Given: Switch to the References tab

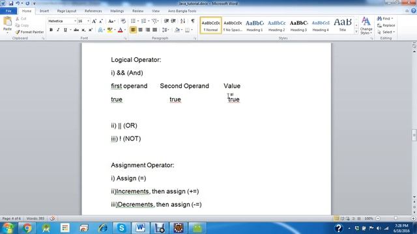Looking at the screenshot, I should [93, 11].
